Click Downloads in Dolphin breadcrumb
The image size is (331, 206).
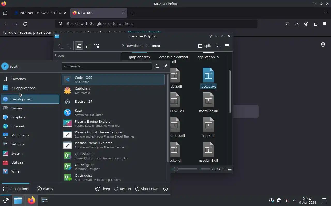134,46
